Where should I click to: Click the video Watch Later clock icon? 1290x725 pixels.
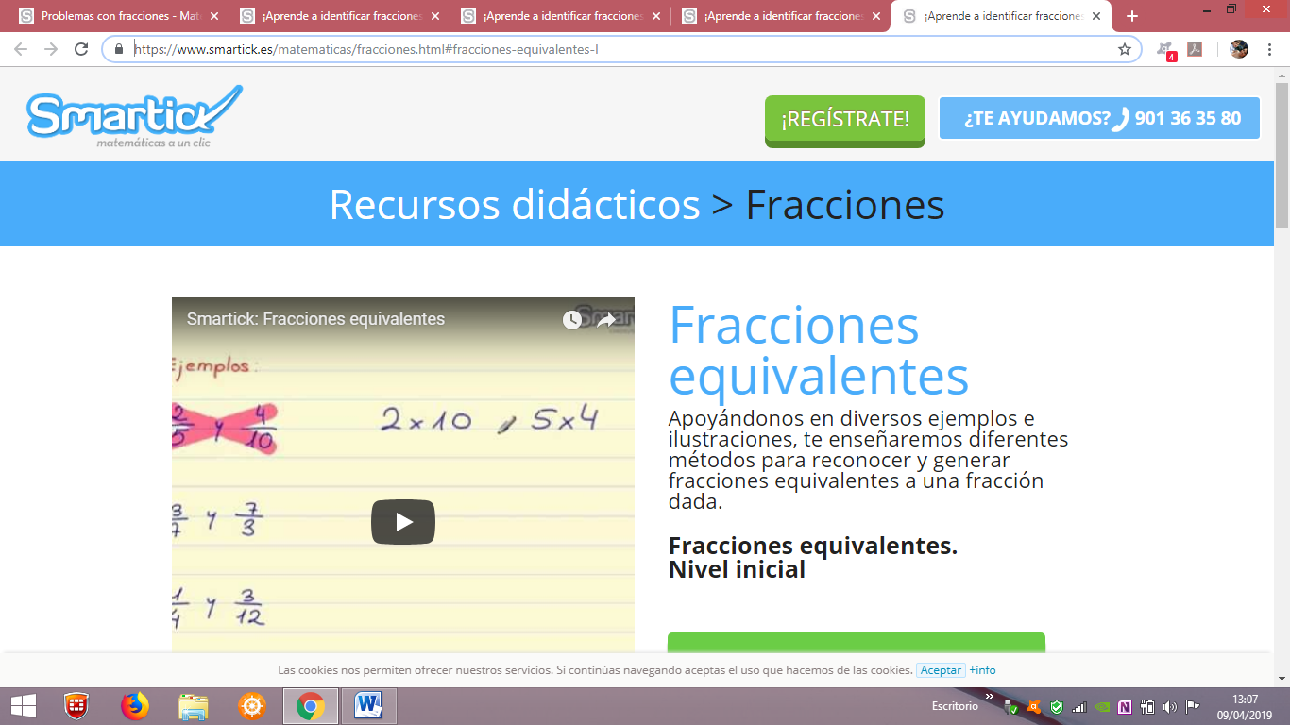[x=572, y=320]
